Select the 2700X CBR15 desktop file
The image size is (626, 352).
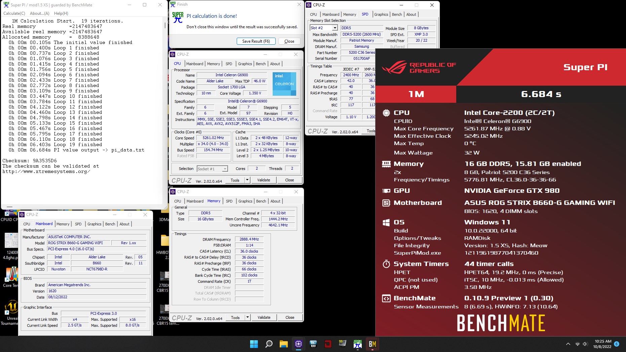[164, 282]
